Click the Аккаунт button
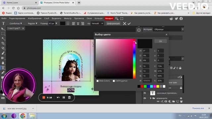 pos(109,19)
